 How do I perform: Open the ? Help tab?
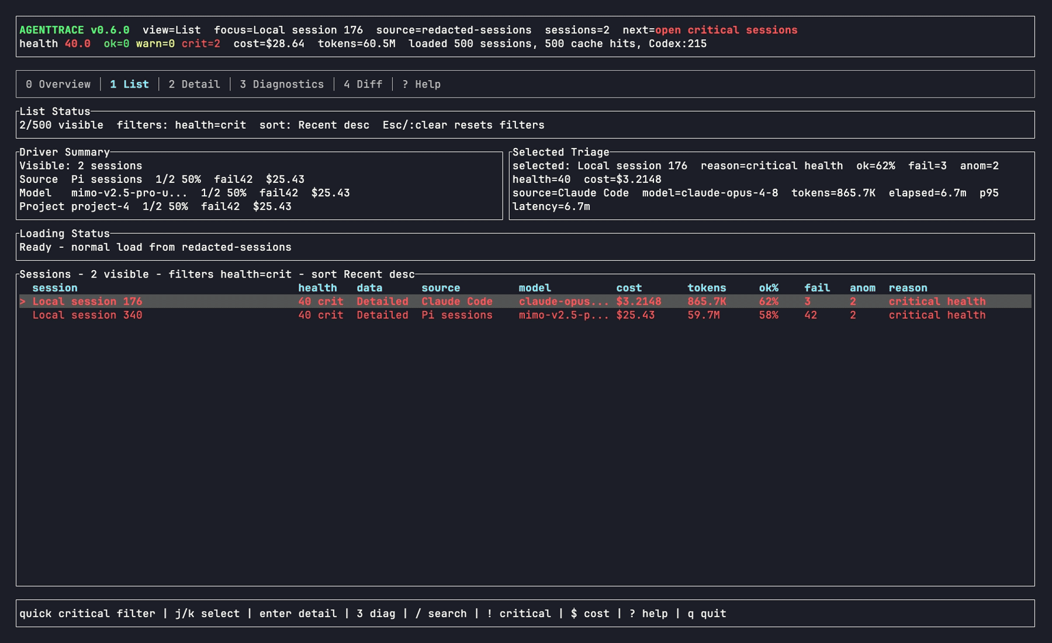(421, 84)
